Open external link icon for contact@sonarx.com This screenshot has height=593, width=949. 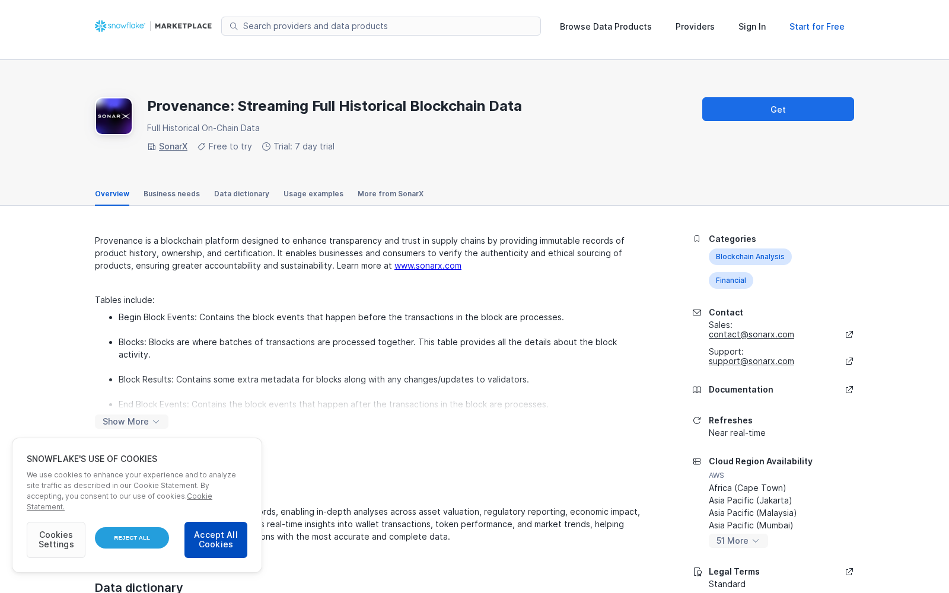click(x=849, y=334)
